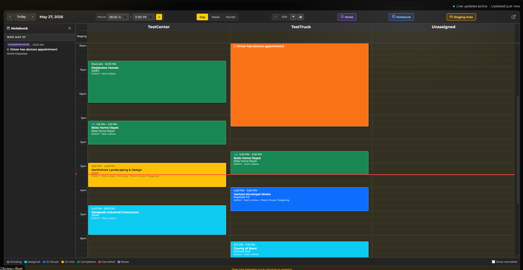Click the red current-time marker arrow
Image resolution: width=523 pixels, height=270 pixels.
(x=76, y=174)
